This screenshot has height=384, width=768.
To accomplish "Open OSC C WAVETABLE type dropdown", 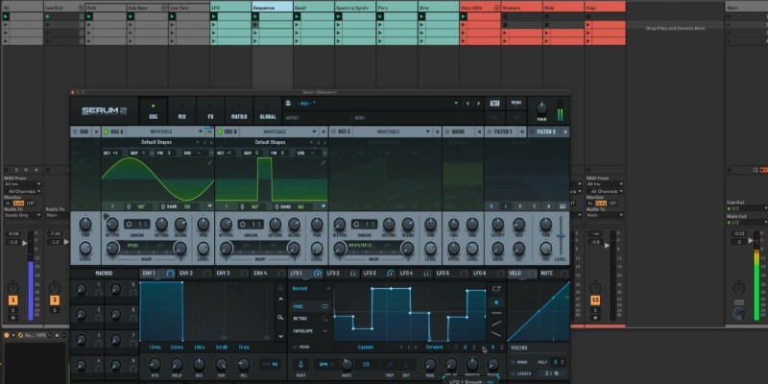I will (393, 132).
